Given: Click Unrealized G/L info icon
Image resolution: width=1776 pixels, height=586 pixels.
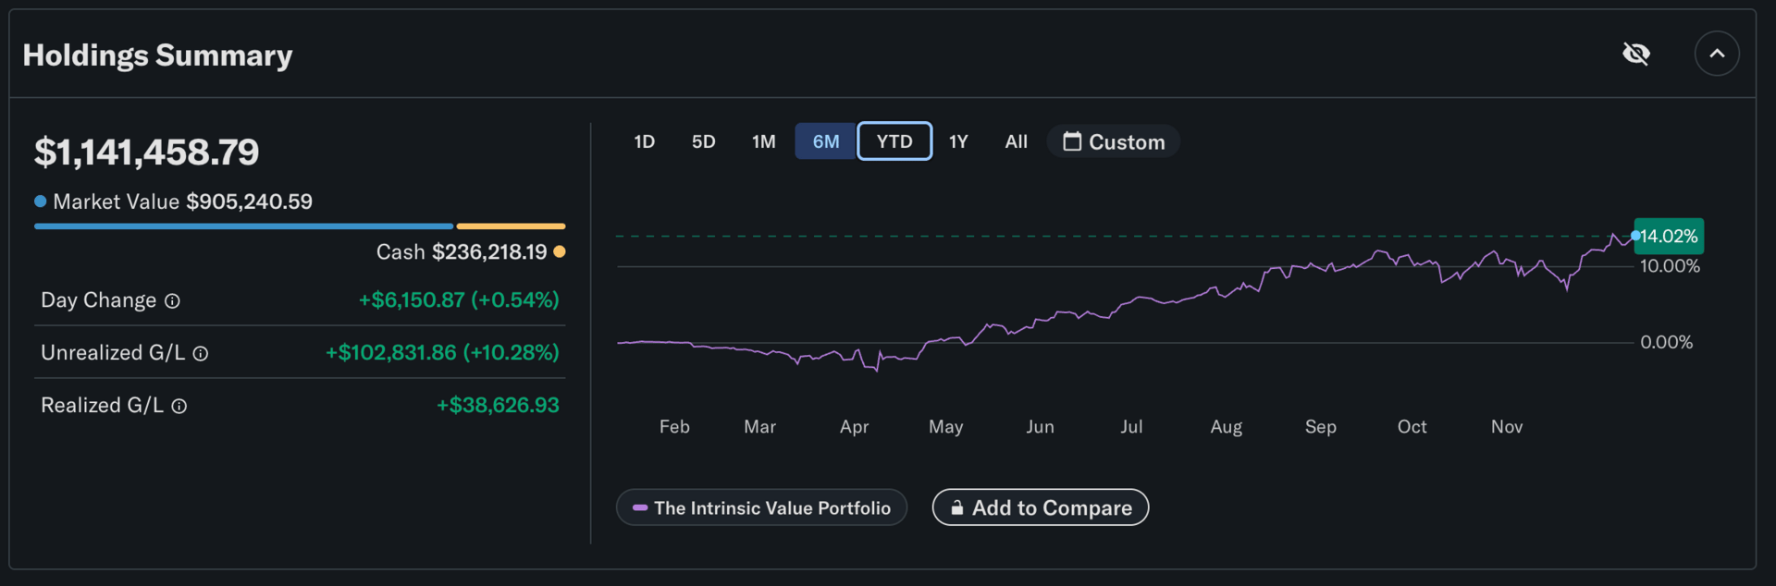Looking at the screenshot, I should tap(201, 354).
